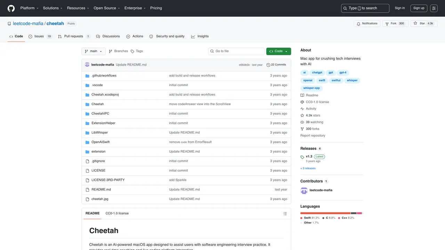Open the README outline list icon
445x250 pixels.
[285, 214]
